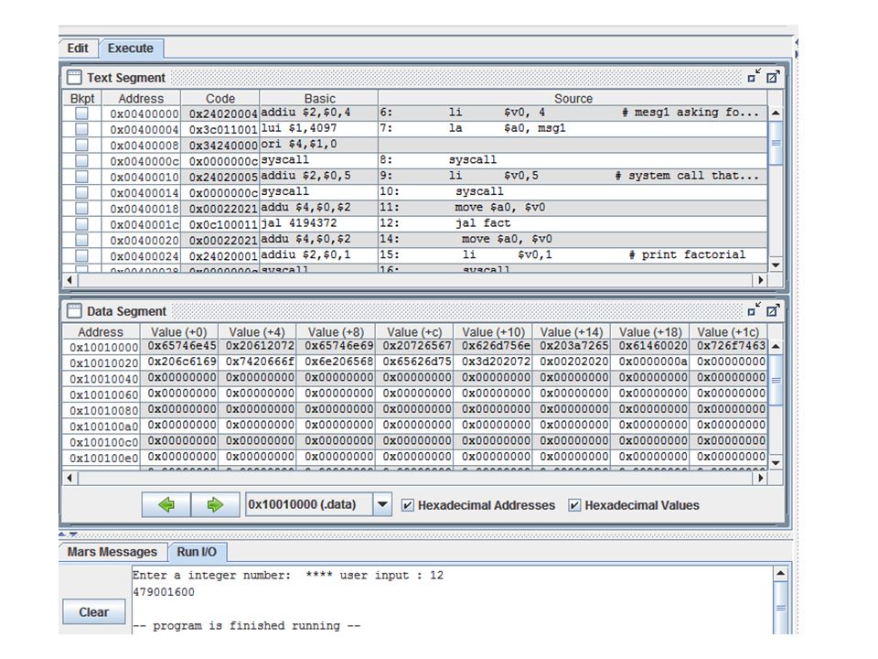Click the Value (+1c) column header
Viewport: 878px width, 659px height.
pos(728,332)
